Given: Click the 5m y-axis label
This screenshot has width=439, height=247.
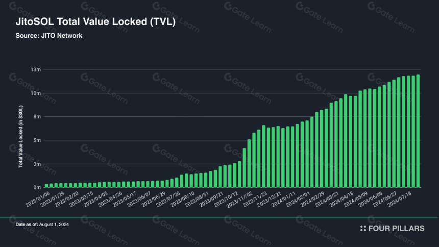Looking at the screenshot, I should coord(37,140).
